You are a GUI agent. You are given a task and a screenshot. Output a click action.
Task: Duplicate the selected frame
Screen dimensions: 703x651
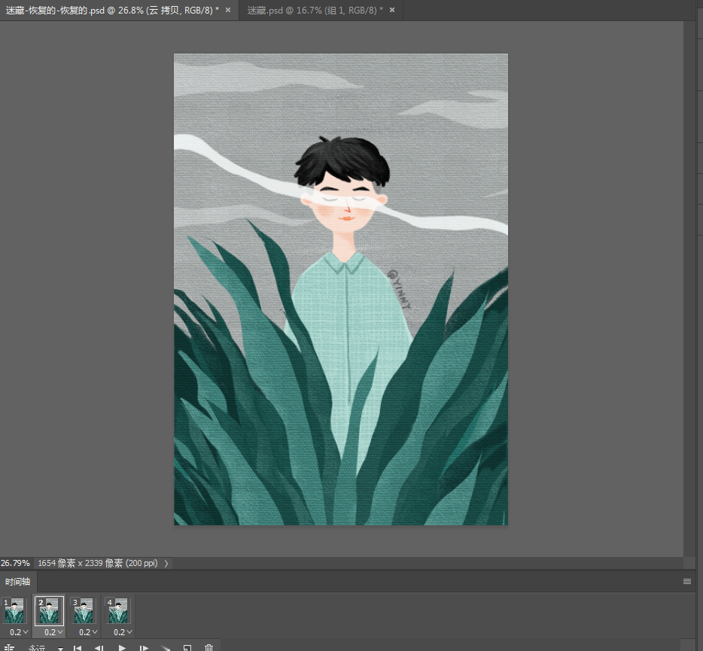click(x=187, y=648)
